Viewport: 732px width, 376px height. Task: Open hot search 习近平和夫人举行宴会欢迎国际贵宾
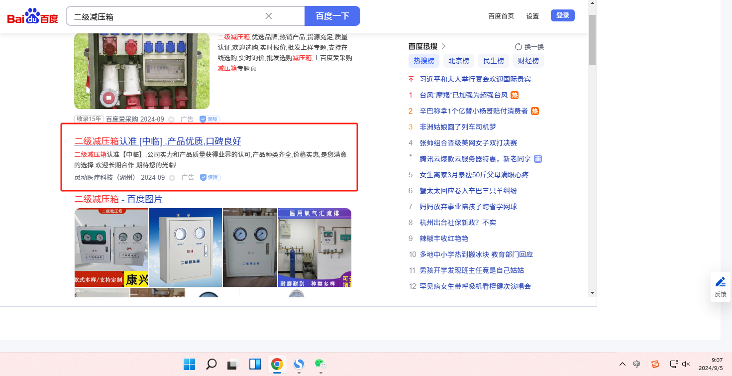click(475, 79)
